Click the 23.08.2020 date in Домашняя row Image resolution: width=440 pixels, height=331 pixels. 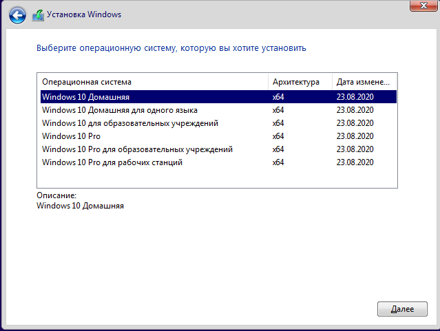(355, 97)
